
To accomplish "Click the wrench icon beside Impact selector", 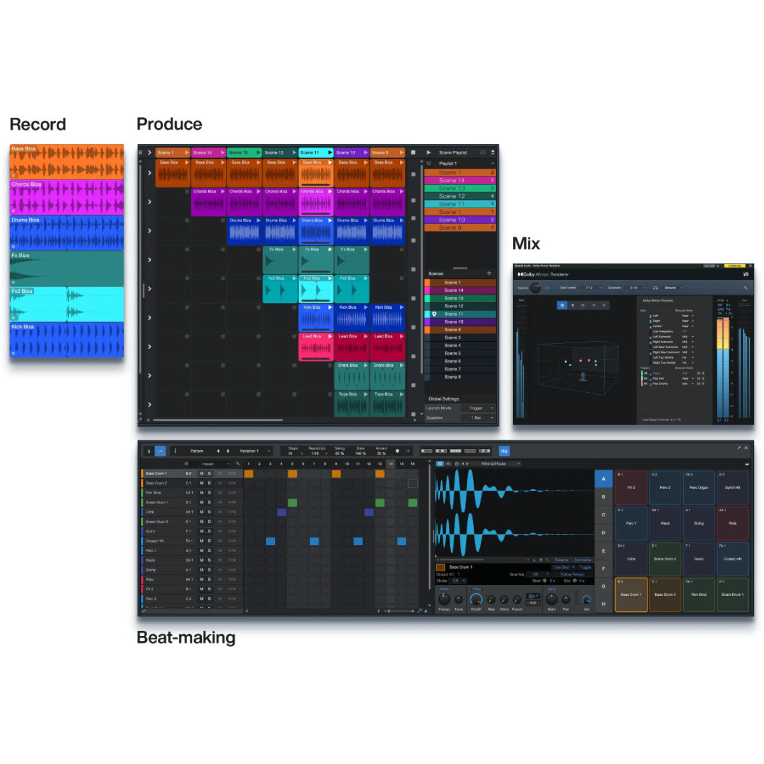I will (x=238, y=464).
